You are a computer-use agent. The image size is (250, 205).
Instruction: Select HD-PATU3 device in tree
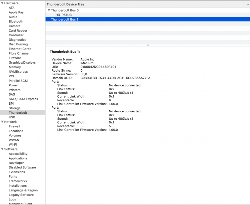(x=63, y=15)
